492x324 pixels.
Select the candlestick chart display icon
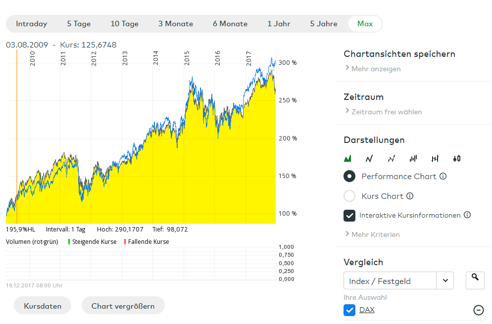[457, 158]
